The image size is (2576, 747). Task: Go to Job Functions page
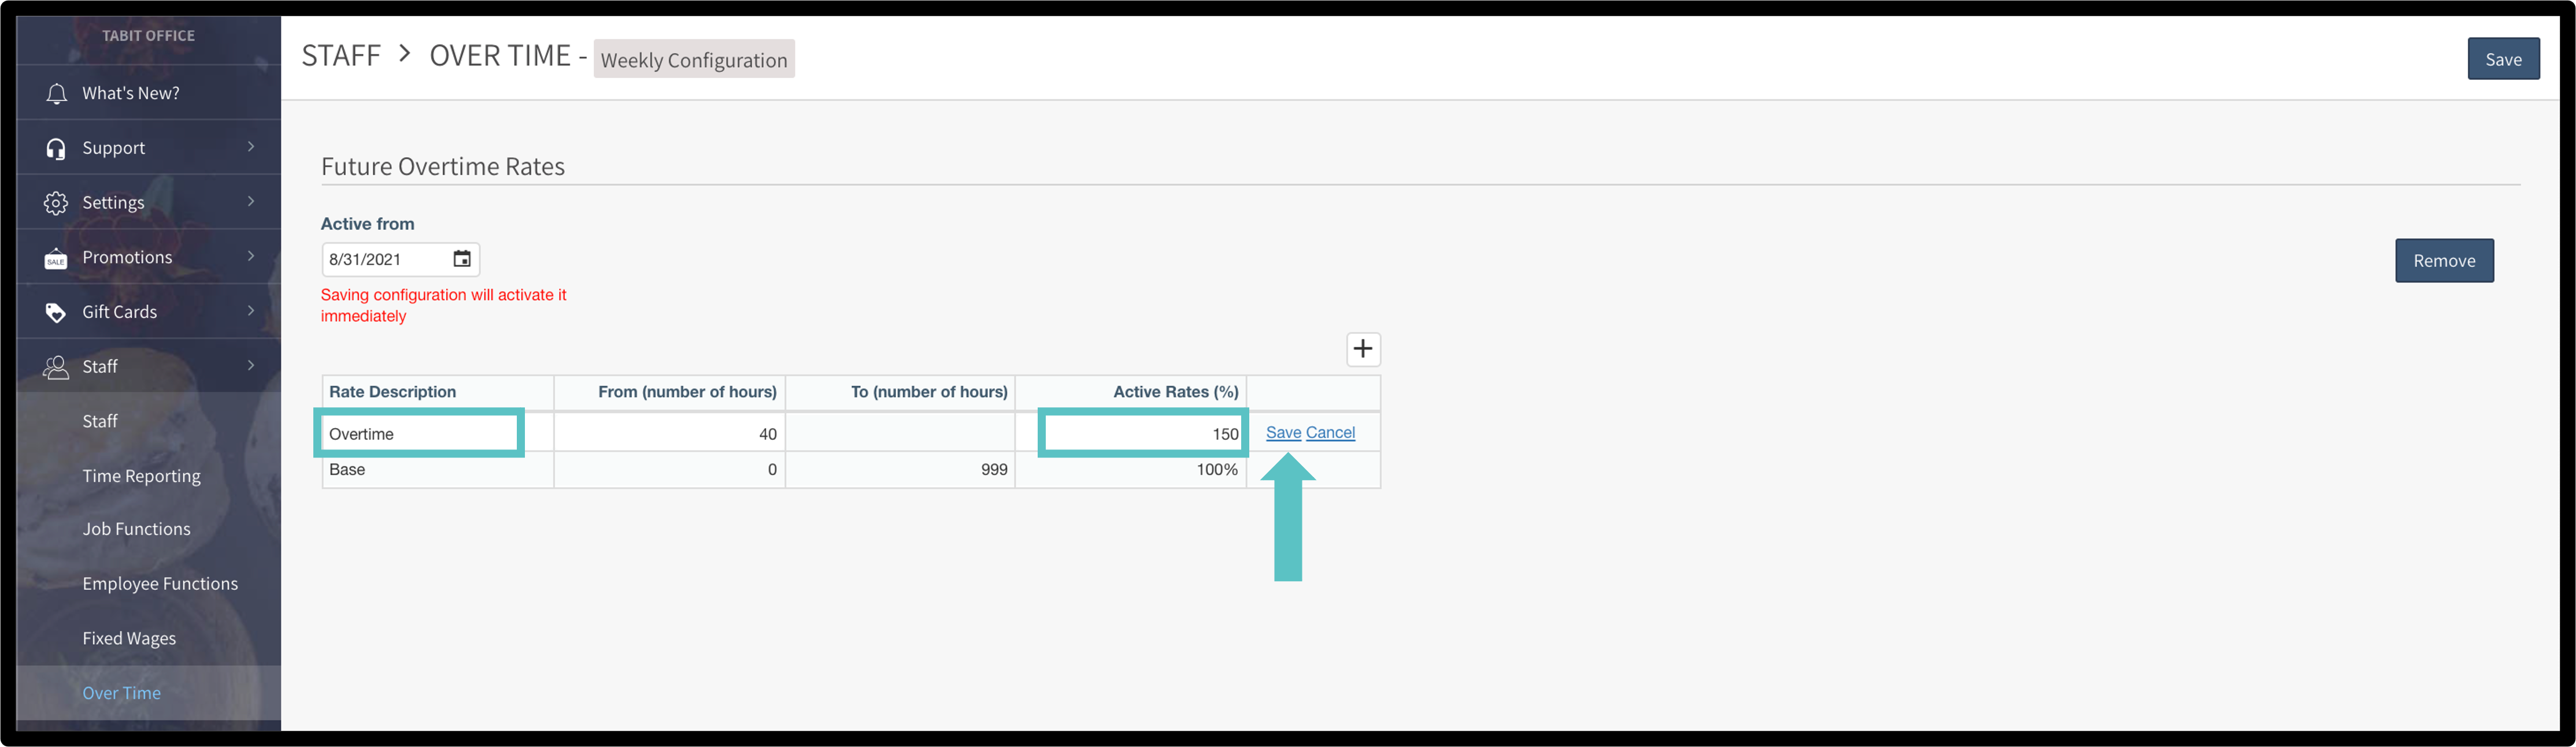[136, 529]
